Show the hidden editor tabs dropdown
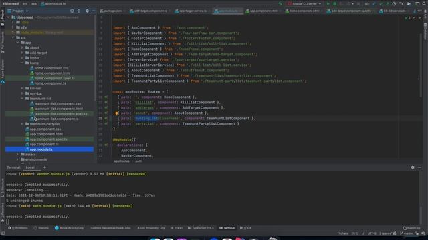The image size is (428, 240). [419, 11]
